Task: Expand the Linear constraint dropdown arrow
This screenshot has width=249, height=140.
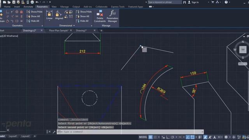Action: 49,21
